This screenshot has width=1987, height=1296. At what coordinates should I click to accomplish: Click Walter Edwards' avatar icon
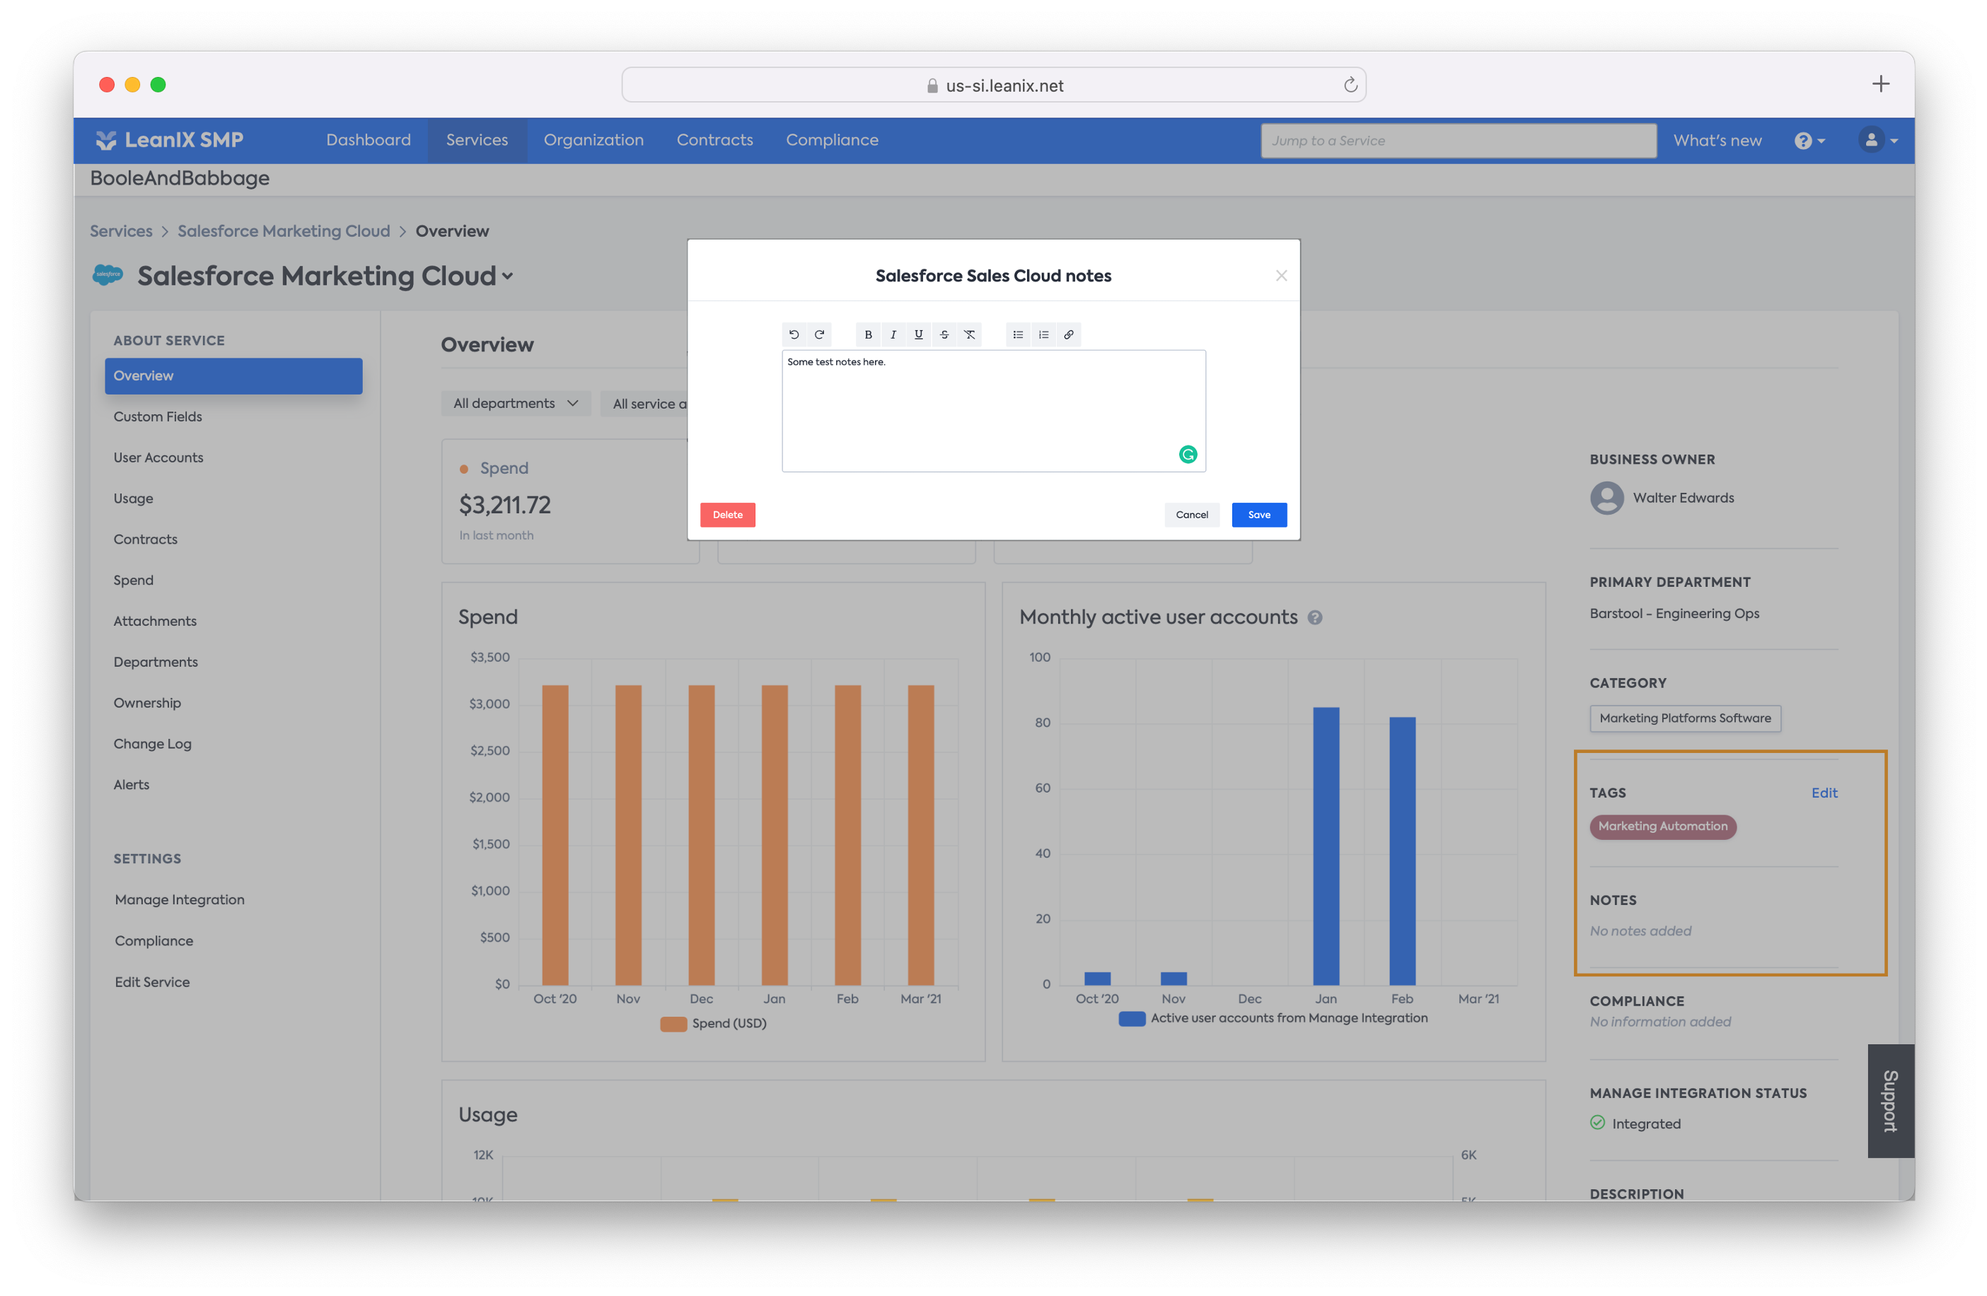1606,498
